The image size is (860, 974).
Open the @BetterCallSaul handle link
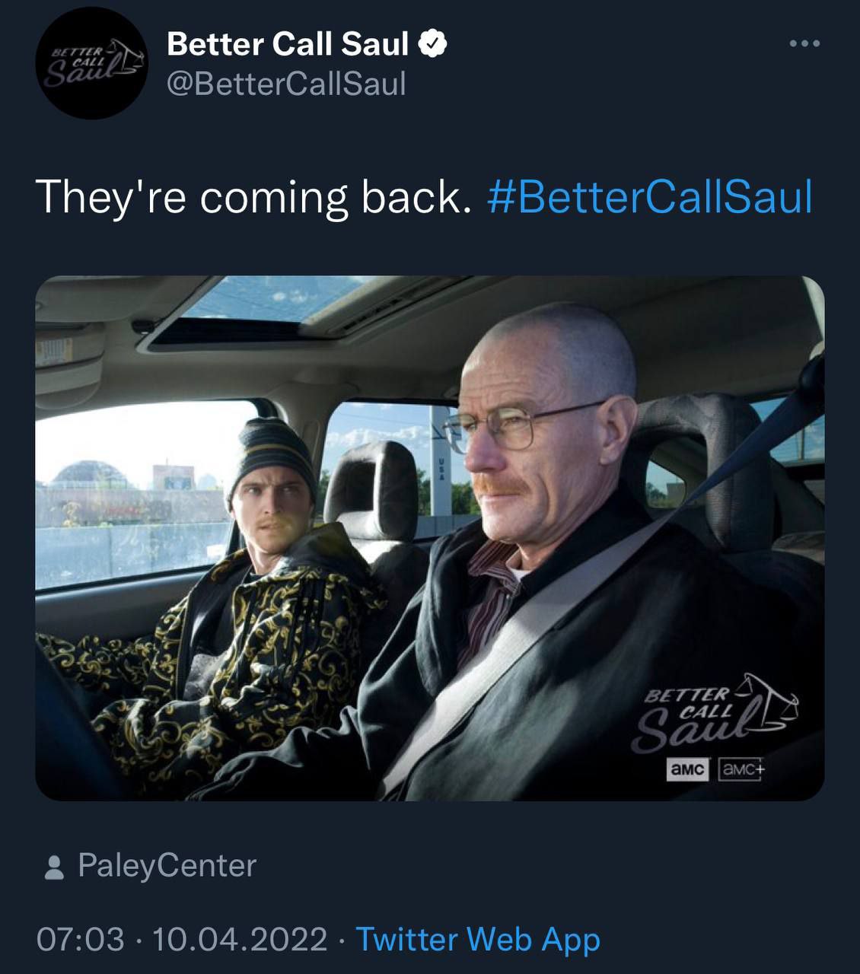pyautogui.click(x=286, y=84)
